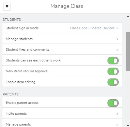Close the Manage Class dialog with X

7,6
